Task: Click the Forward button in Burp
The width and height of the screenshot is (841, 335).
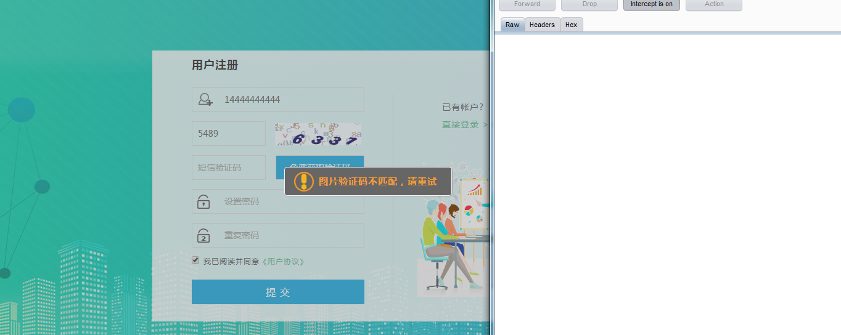Action: coord(527,4)
